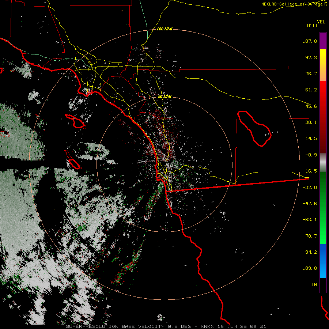Click the KNKX station identifier
This screenshot has width=329, height=329.
tap(208, 326)
